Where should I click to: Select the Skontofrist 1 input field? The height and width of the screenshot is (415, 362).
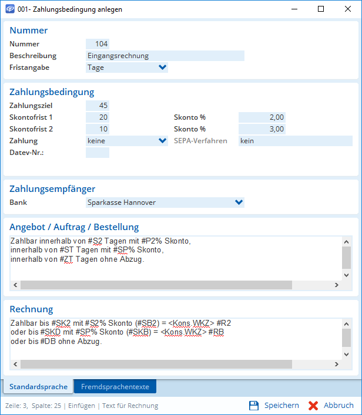coord(98,117)
